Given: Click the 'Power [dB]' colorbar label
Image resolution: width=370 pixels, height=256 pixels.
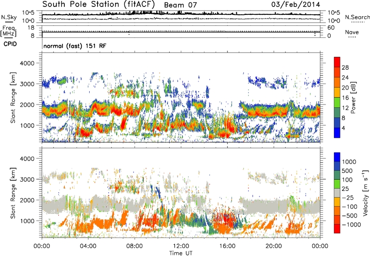Looking at the screenshot, I should pyautogui.click(x=353, y=98).
